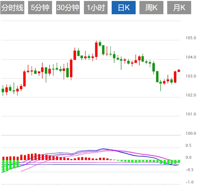Click the 100.0 price axis label
Image resolution: width=200 pixels, height=185 pixels.
[191, 133]
